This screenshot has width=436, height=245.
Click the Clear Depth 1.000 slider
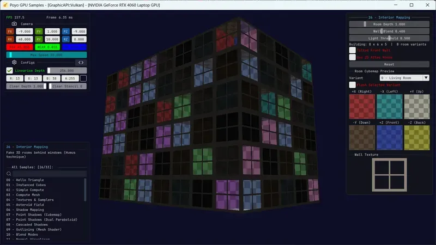click(x=26, y=86)
